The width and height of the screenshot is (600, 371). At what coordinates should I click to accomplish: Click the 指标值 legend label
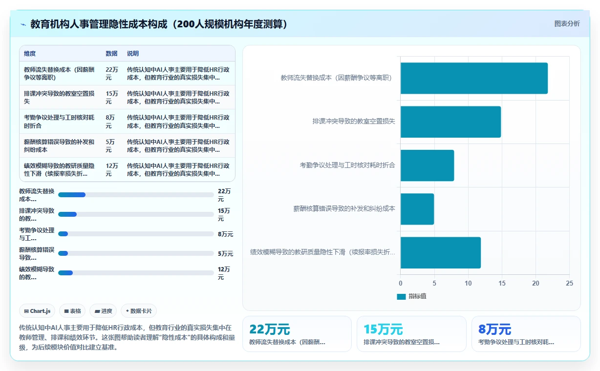pyautogui.click(x=417, y=296)
